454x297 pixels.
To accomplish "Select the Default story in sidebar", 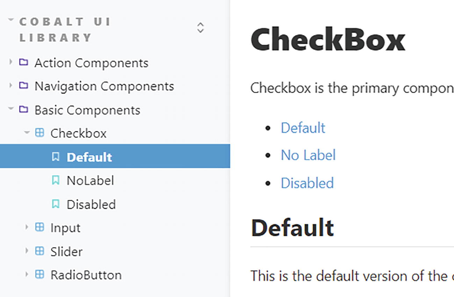I will pyautogui.click(x=89, y=157).
